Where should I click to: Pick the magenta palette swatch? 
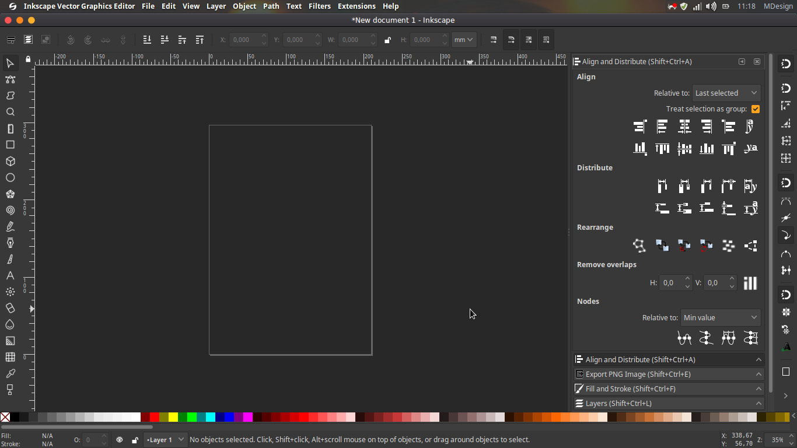[248, 417]
